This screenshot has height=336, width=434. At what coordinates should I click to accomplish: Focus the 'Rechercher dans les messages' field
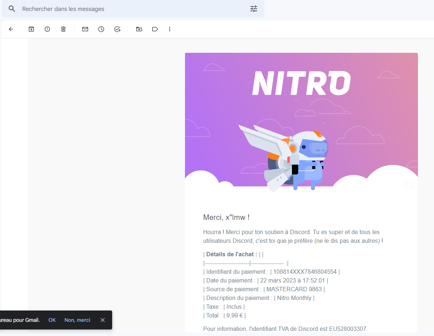click(x=133, y=9)
